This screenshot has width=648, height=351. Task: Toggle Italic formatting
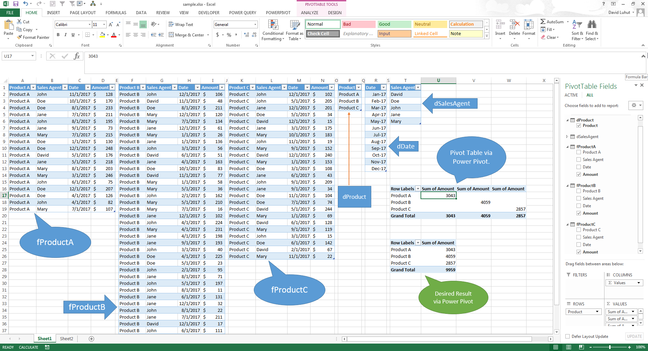click(x=65, y=35)
